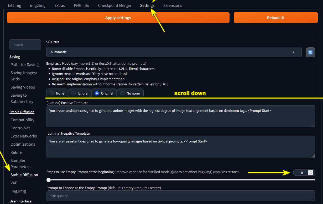This screenshot has width=323, height=204.
Task: Click the negative template resize handle
Action: click(x=313, y=156)
